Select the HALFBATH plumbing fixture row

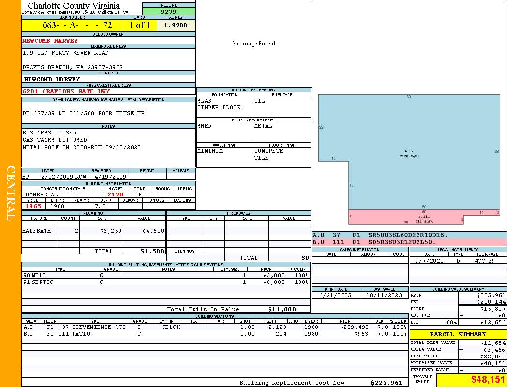click(x=93, y=231)
